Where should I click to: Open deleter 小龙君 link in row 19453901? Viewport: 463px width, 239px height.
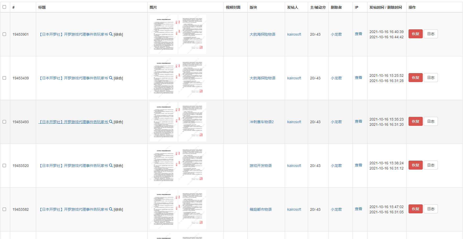click(x=336, y=34)
